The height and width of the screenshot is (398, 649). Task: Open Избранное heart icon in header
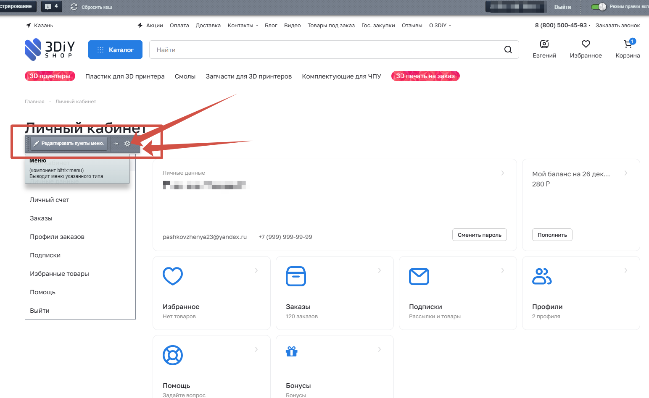click(586, 44)
